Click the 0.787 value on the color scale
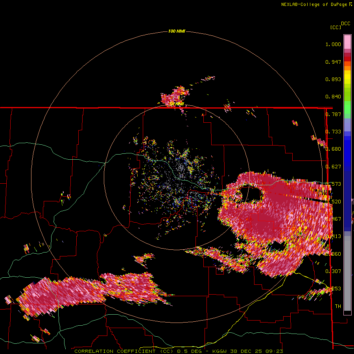 333,114
